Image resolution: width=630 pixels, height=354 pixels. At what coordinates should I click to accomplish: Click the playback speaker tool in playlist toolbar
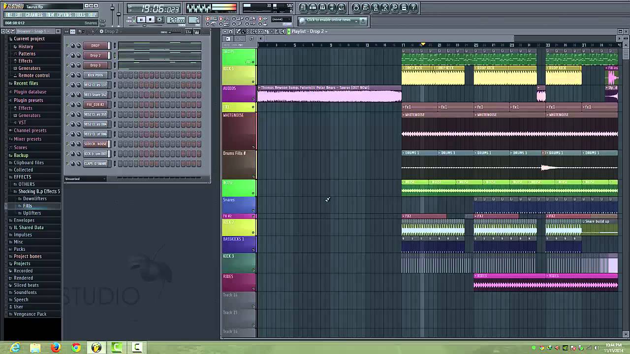pos(283,31)
